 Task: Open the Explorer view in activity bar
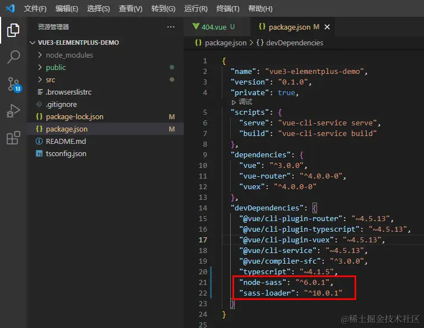(x=13, y=30)
